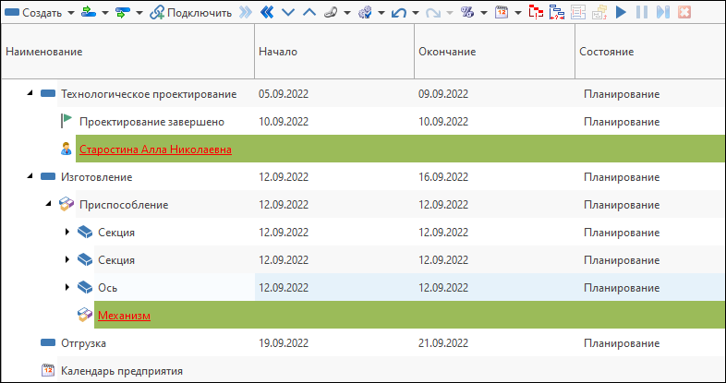This screenshot has height=383, width=726.
Task: Open the greyed Redo dropdown arrow
Action: coord(450,13)
